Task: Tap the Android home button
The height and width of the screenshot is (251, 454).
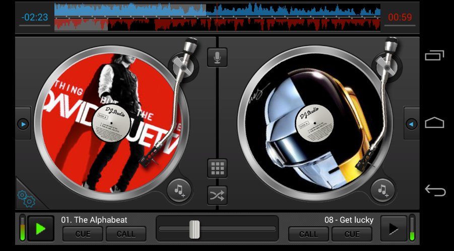Action: (x=434, y=122)
